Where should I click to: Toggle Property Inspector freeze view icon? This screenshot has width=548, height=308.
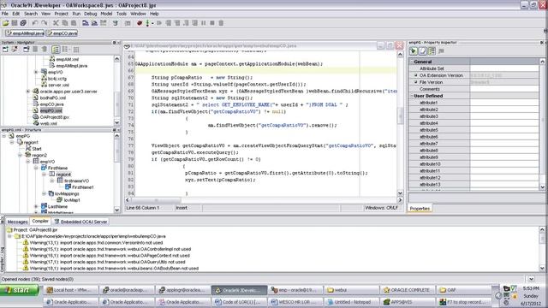(x=422, y=51)
